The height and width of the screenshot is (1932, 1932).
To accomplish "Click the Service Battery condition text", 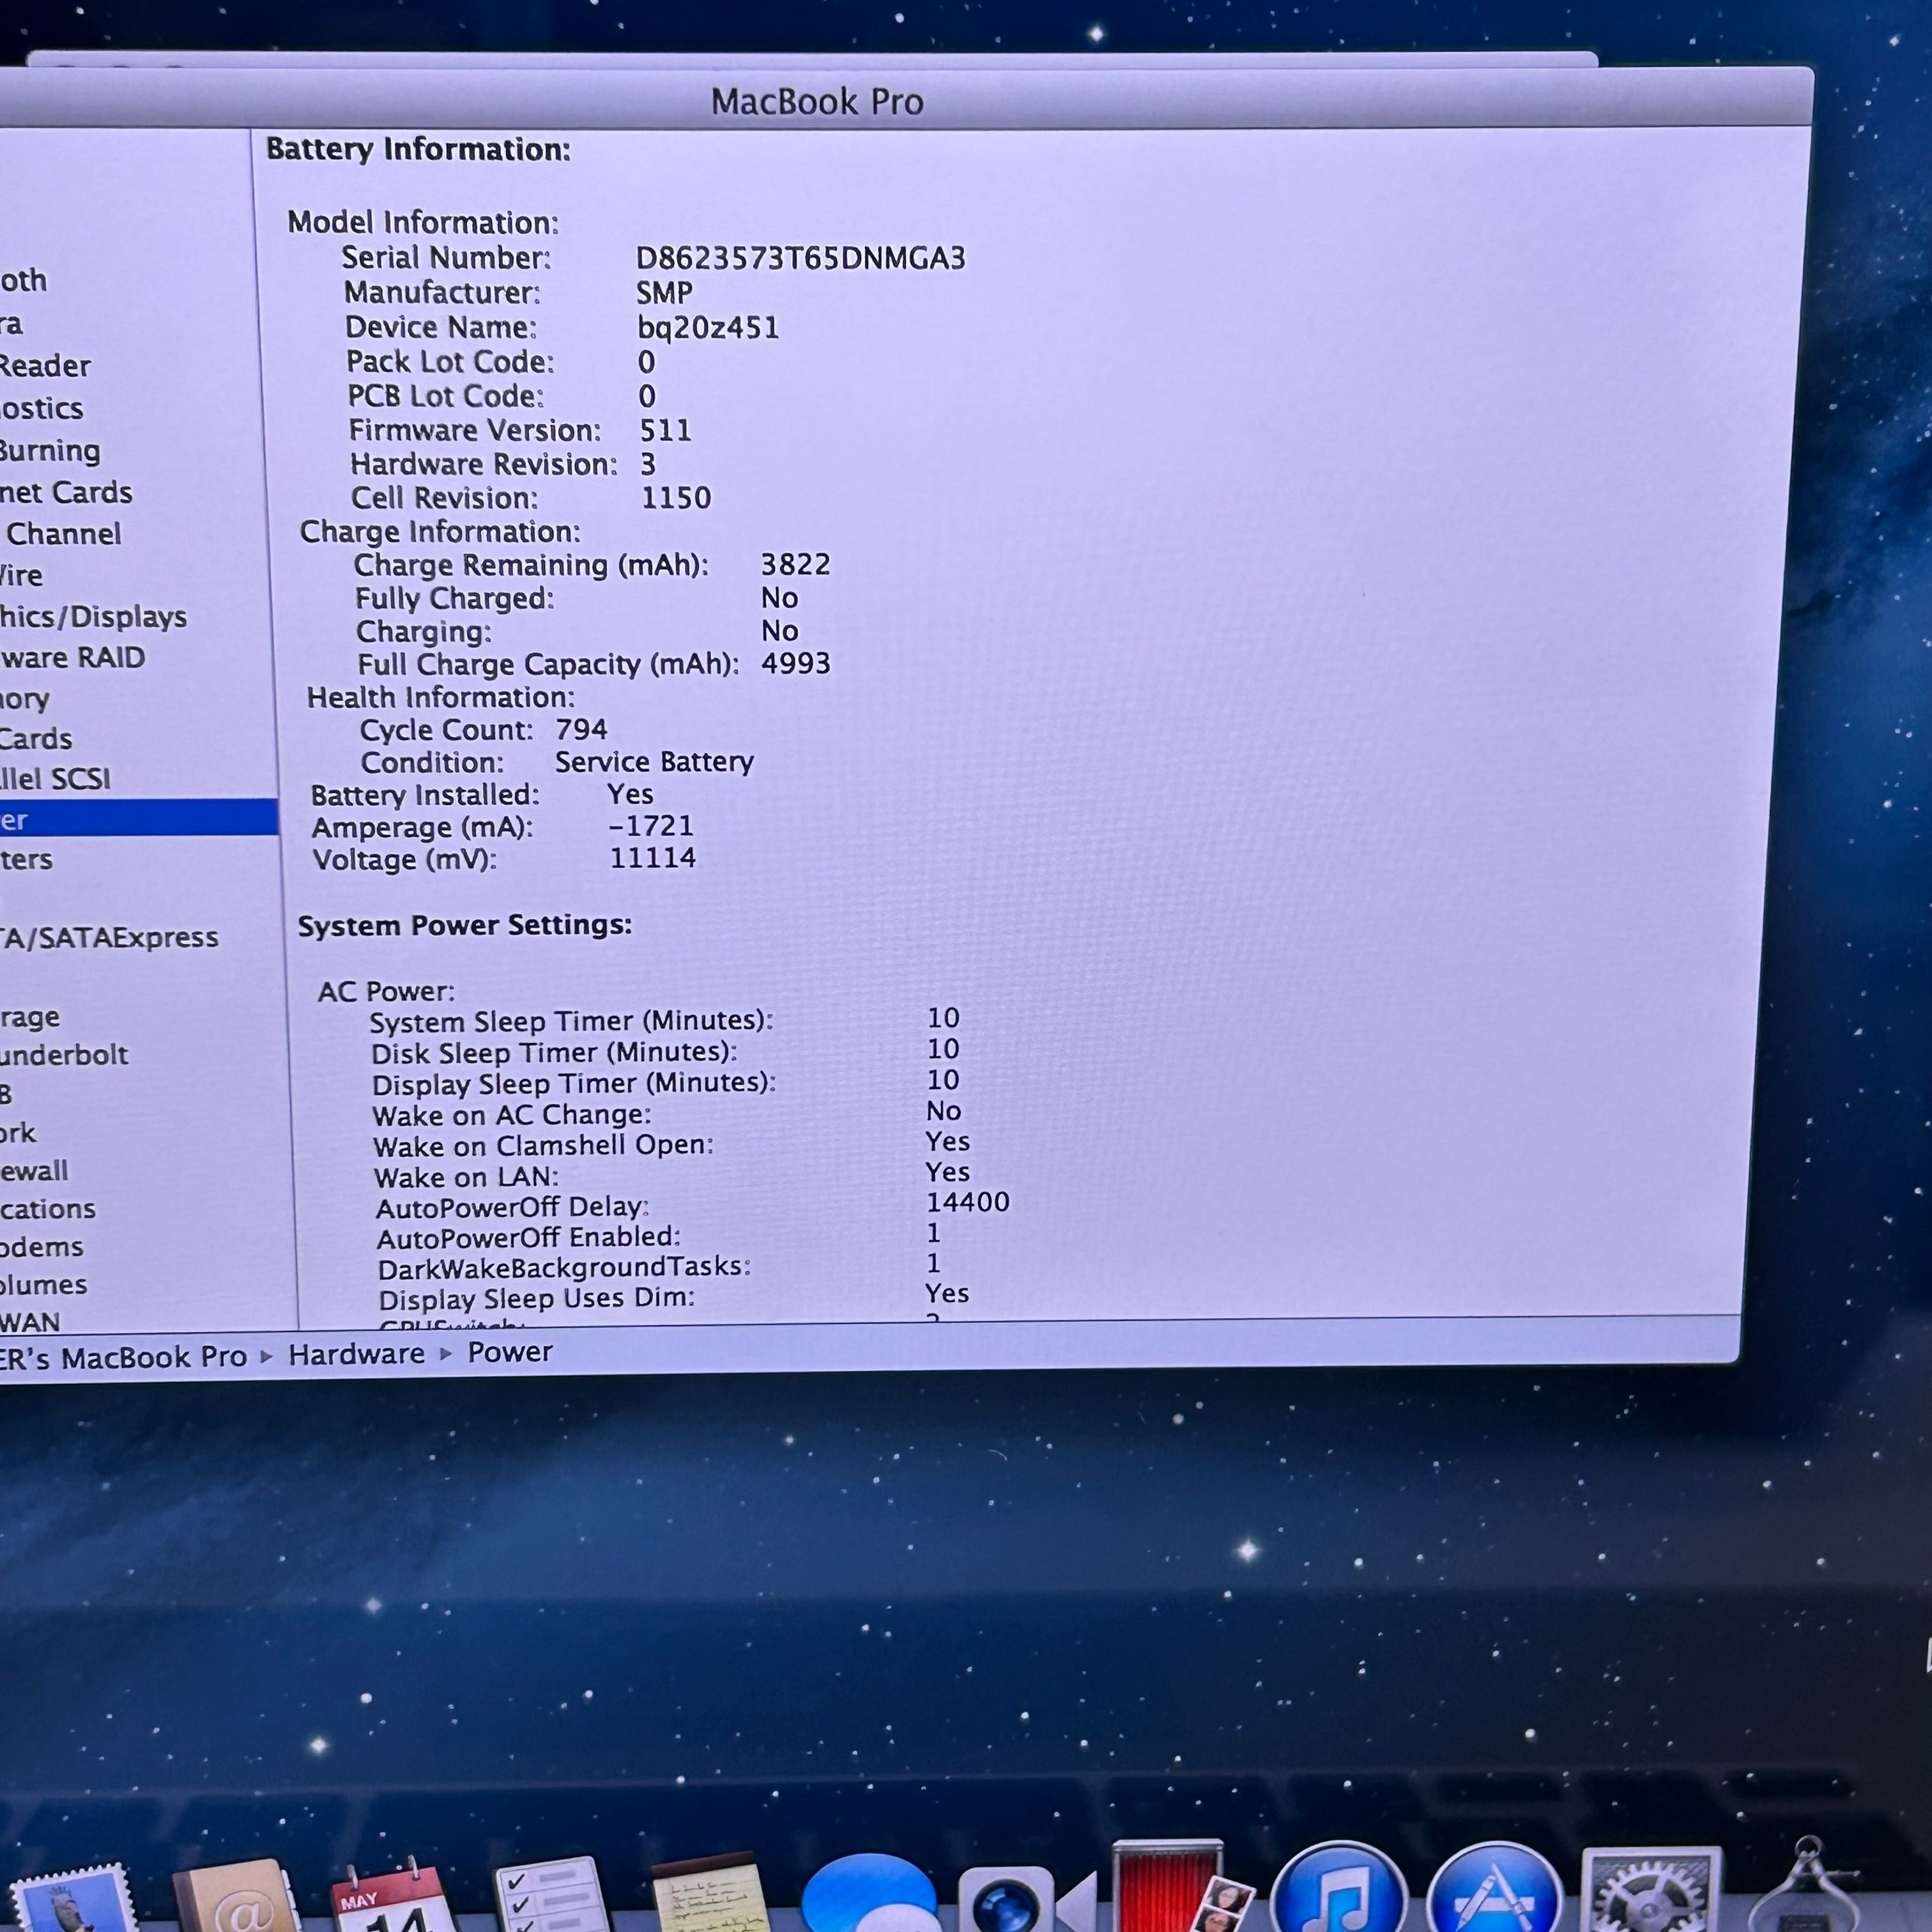I will pos(654,762).
